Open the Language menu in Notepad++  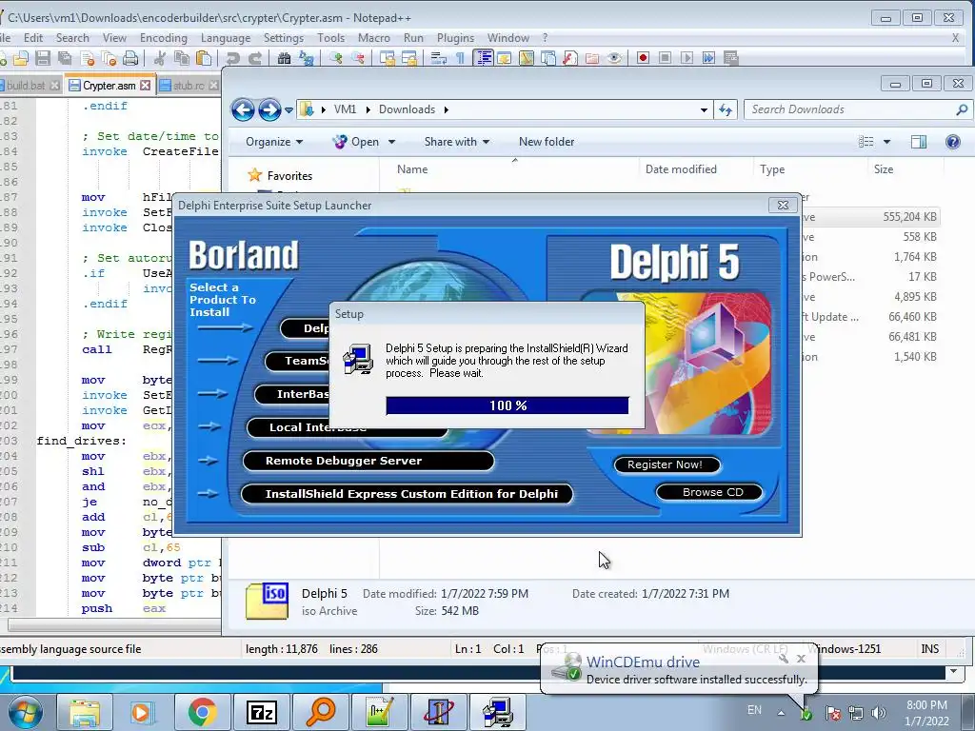click(225, 38)
